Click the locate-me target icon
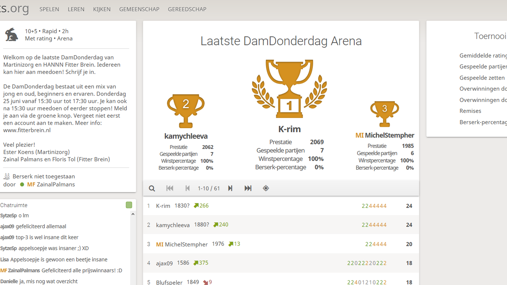507x285 pixels. click(x=266, y=188)
